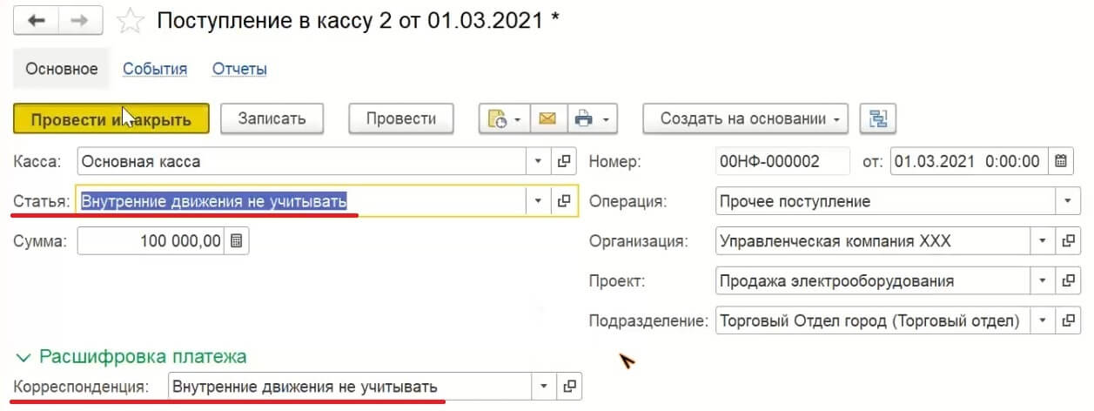Open the printer icon print menu
The width and height of the screenshot is (1094, 411).
tap(592, 118)
